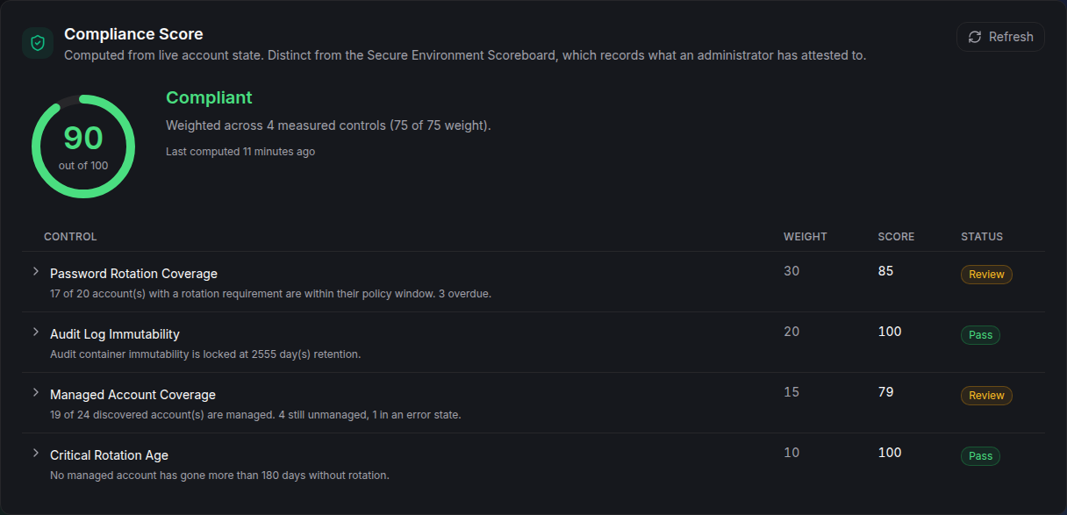Click the SCORE column header
Image resolution: width=1067 pixels, height=515 pixels.
[x=896, y=237]
